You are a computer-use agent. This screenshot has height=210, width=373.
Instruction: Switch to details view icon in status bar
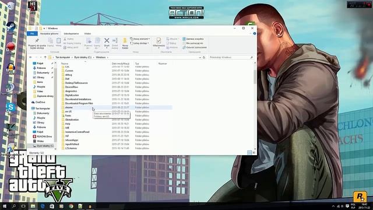click(x=249, y=152)
